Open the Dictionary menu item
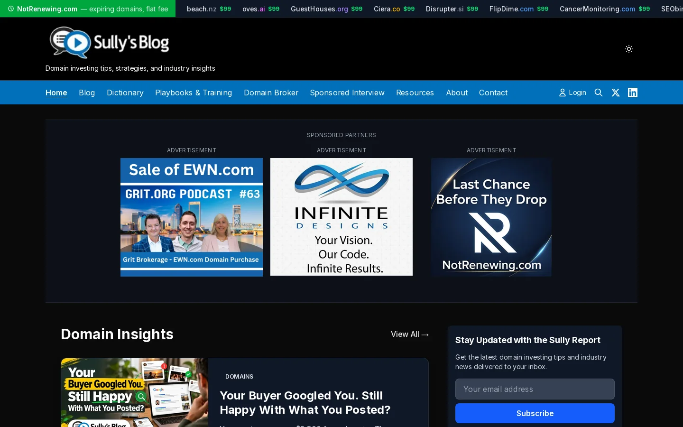The height and width of the screenshot is (427, 683). pos(125,93)
